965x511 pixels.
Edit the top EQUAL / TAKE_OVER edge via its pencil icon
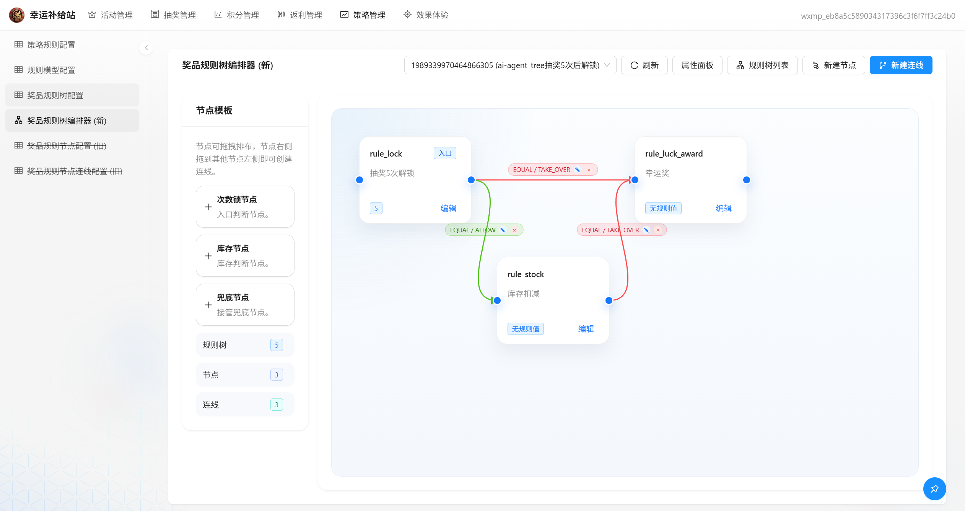(578, 170)
